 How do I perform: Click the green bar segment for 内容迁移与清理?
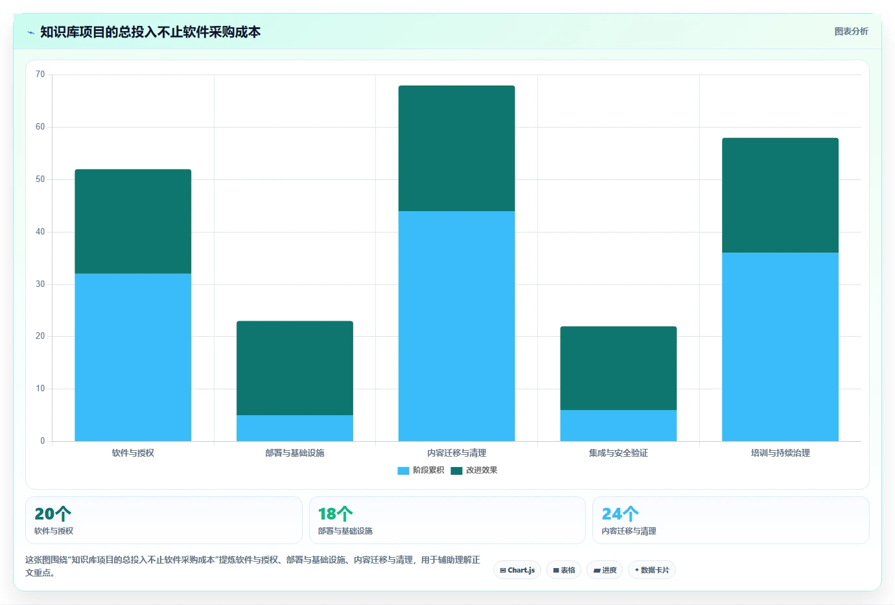pyautogui.click(x=457, y=148)
